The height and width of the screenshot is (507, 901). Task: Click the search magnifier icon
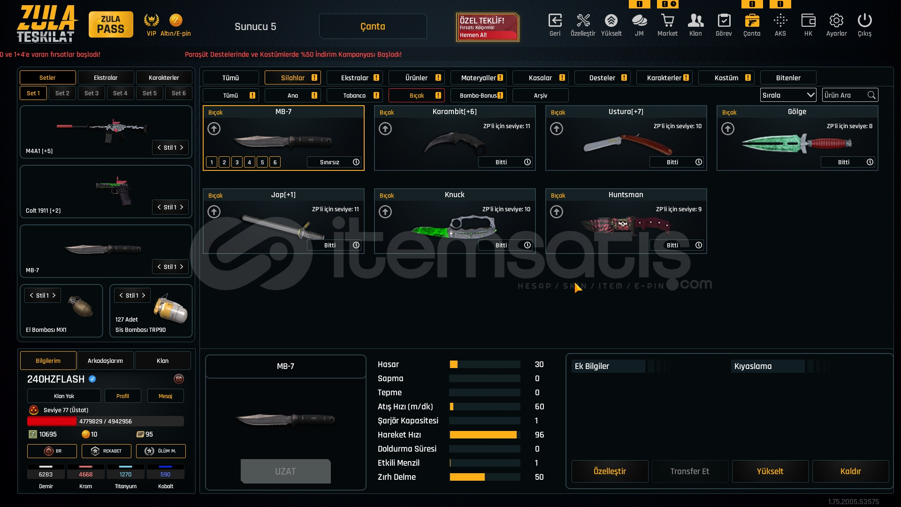[871, 95]
